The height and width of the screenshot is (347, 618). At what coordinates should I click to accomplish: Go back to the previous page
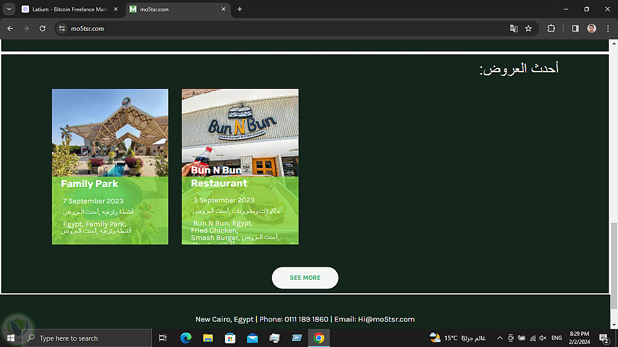tap(11, 28)
